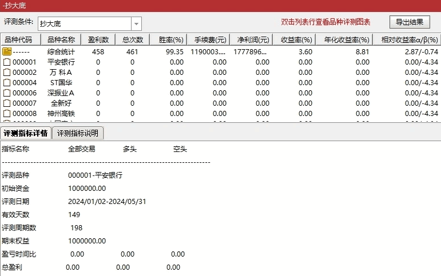The image size is (441, 276).
Task: Click the 2.87/-0.74 relative return value
Action: click(x=422, y=52)
